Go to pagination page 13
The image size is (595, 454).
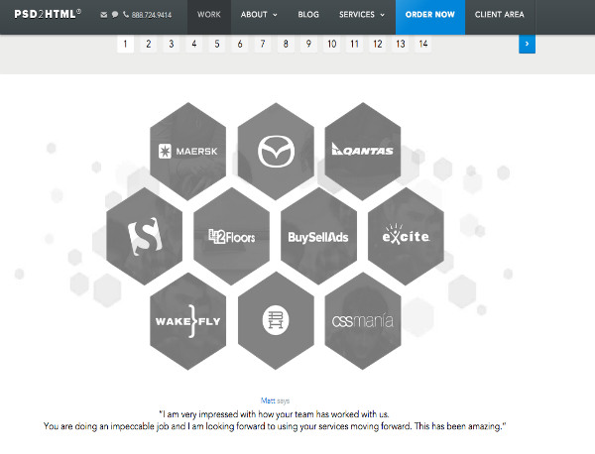pos(401,44)
